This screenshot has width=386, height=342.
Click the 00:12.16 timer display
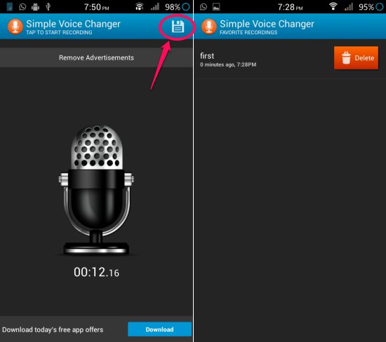click(x=96, y=272)
